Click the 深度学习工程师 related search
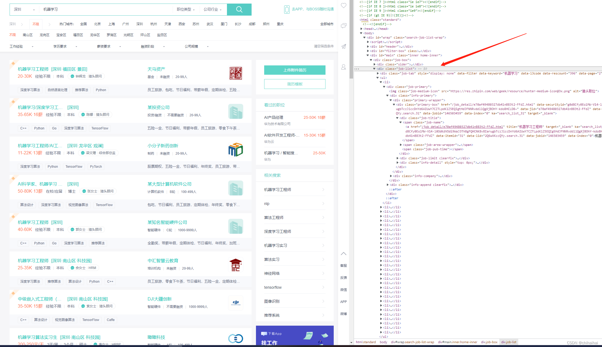 (277, 232)
